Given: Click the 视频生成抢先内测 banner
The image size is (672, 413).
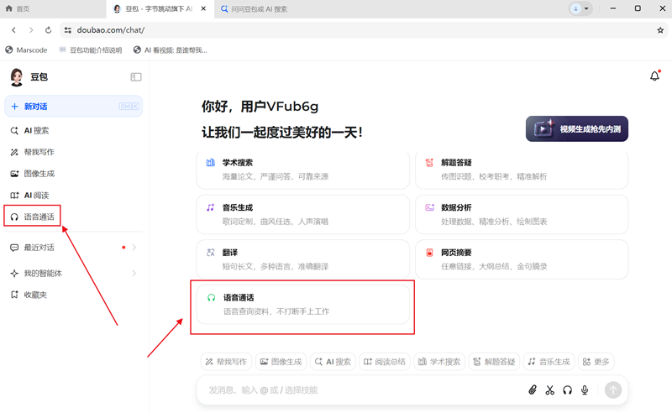Looking at the screenshot, I should pyautogui.click(x=577, y=128).
